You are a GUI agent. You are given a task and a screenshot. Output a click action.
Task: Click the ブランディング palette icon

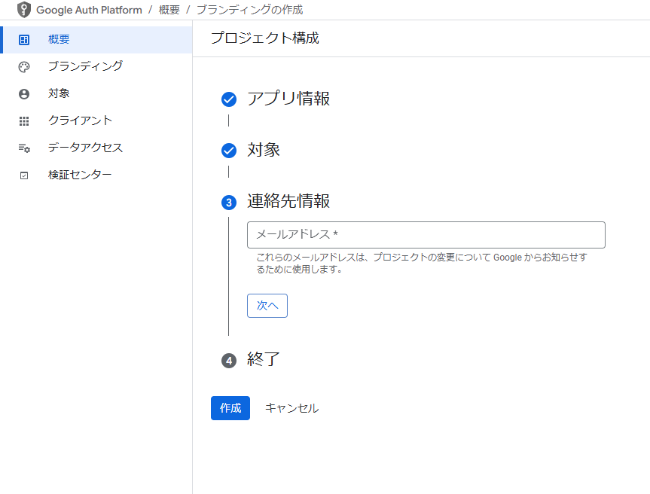(x=24, y=67)
